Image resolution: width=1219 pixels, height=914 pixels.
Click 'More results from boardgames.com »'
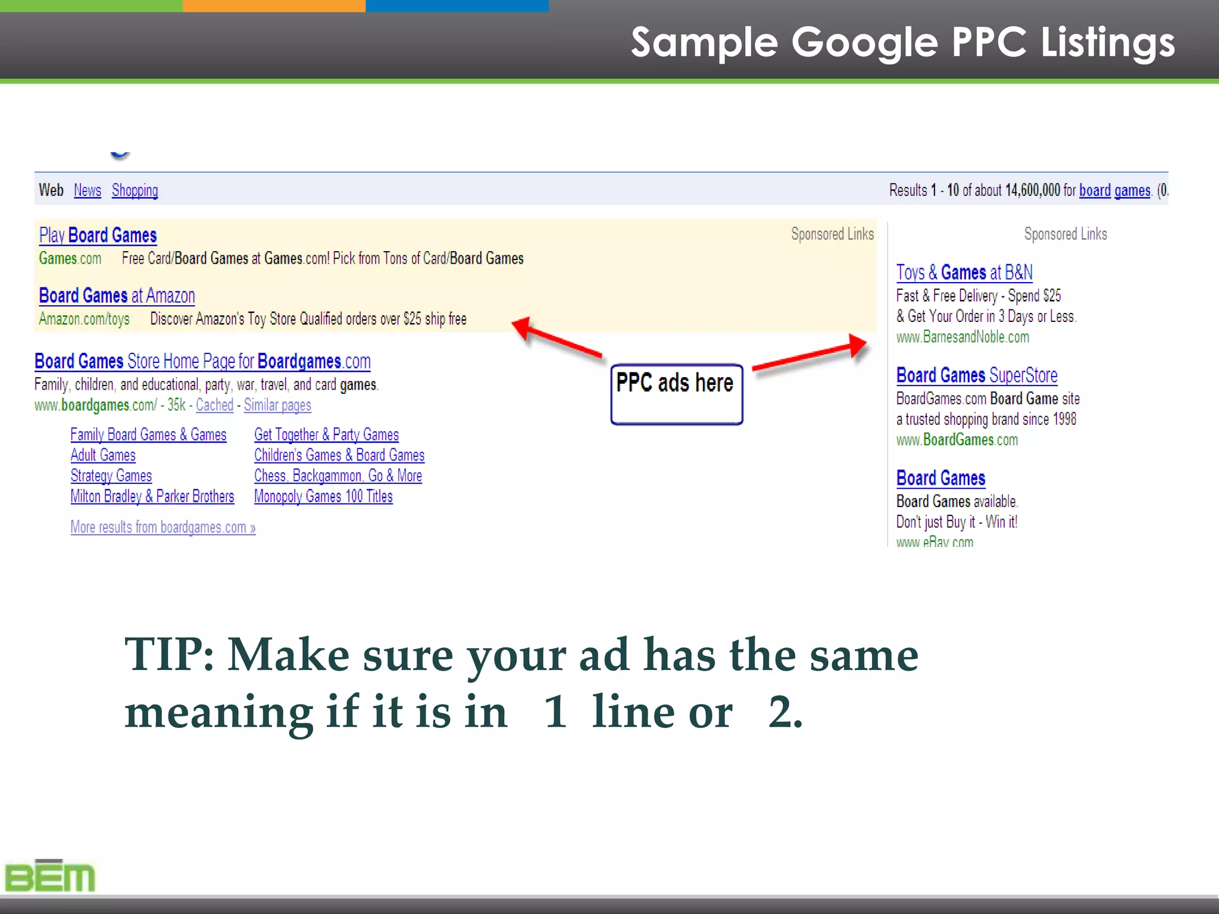(x=163, y=527)
